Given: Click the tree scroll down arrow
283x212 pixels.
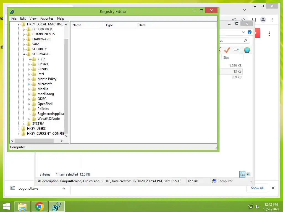Looking at the screenshot, I should coord(66,136).
